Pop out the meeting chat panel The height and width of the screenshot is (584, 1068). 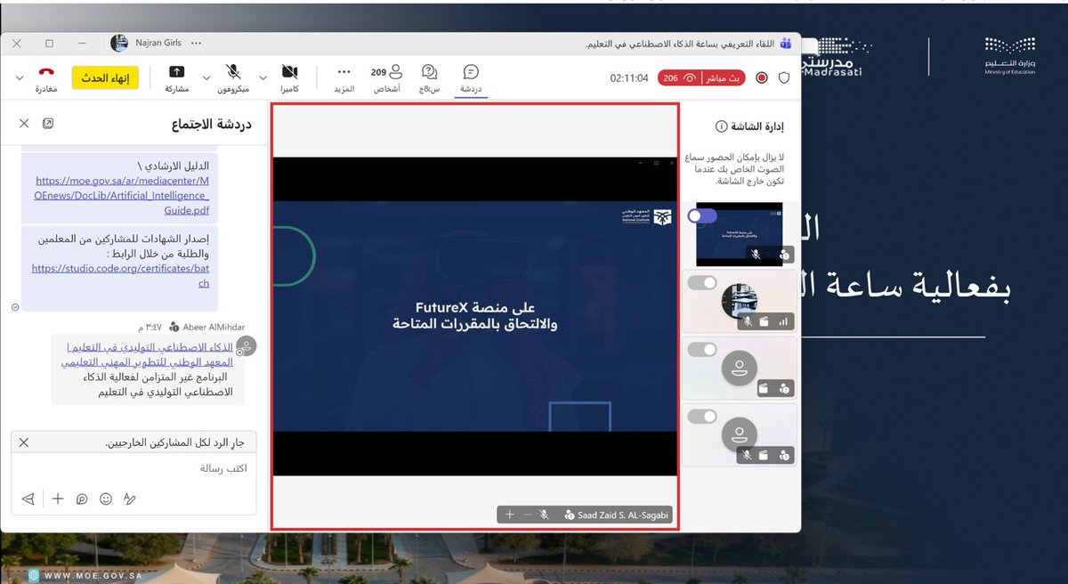pos(48,124)
